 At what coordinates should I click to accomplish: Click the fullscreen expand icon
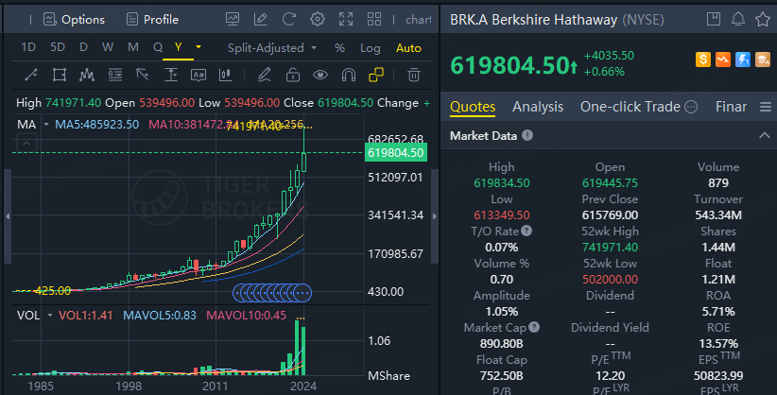point(346,19)
